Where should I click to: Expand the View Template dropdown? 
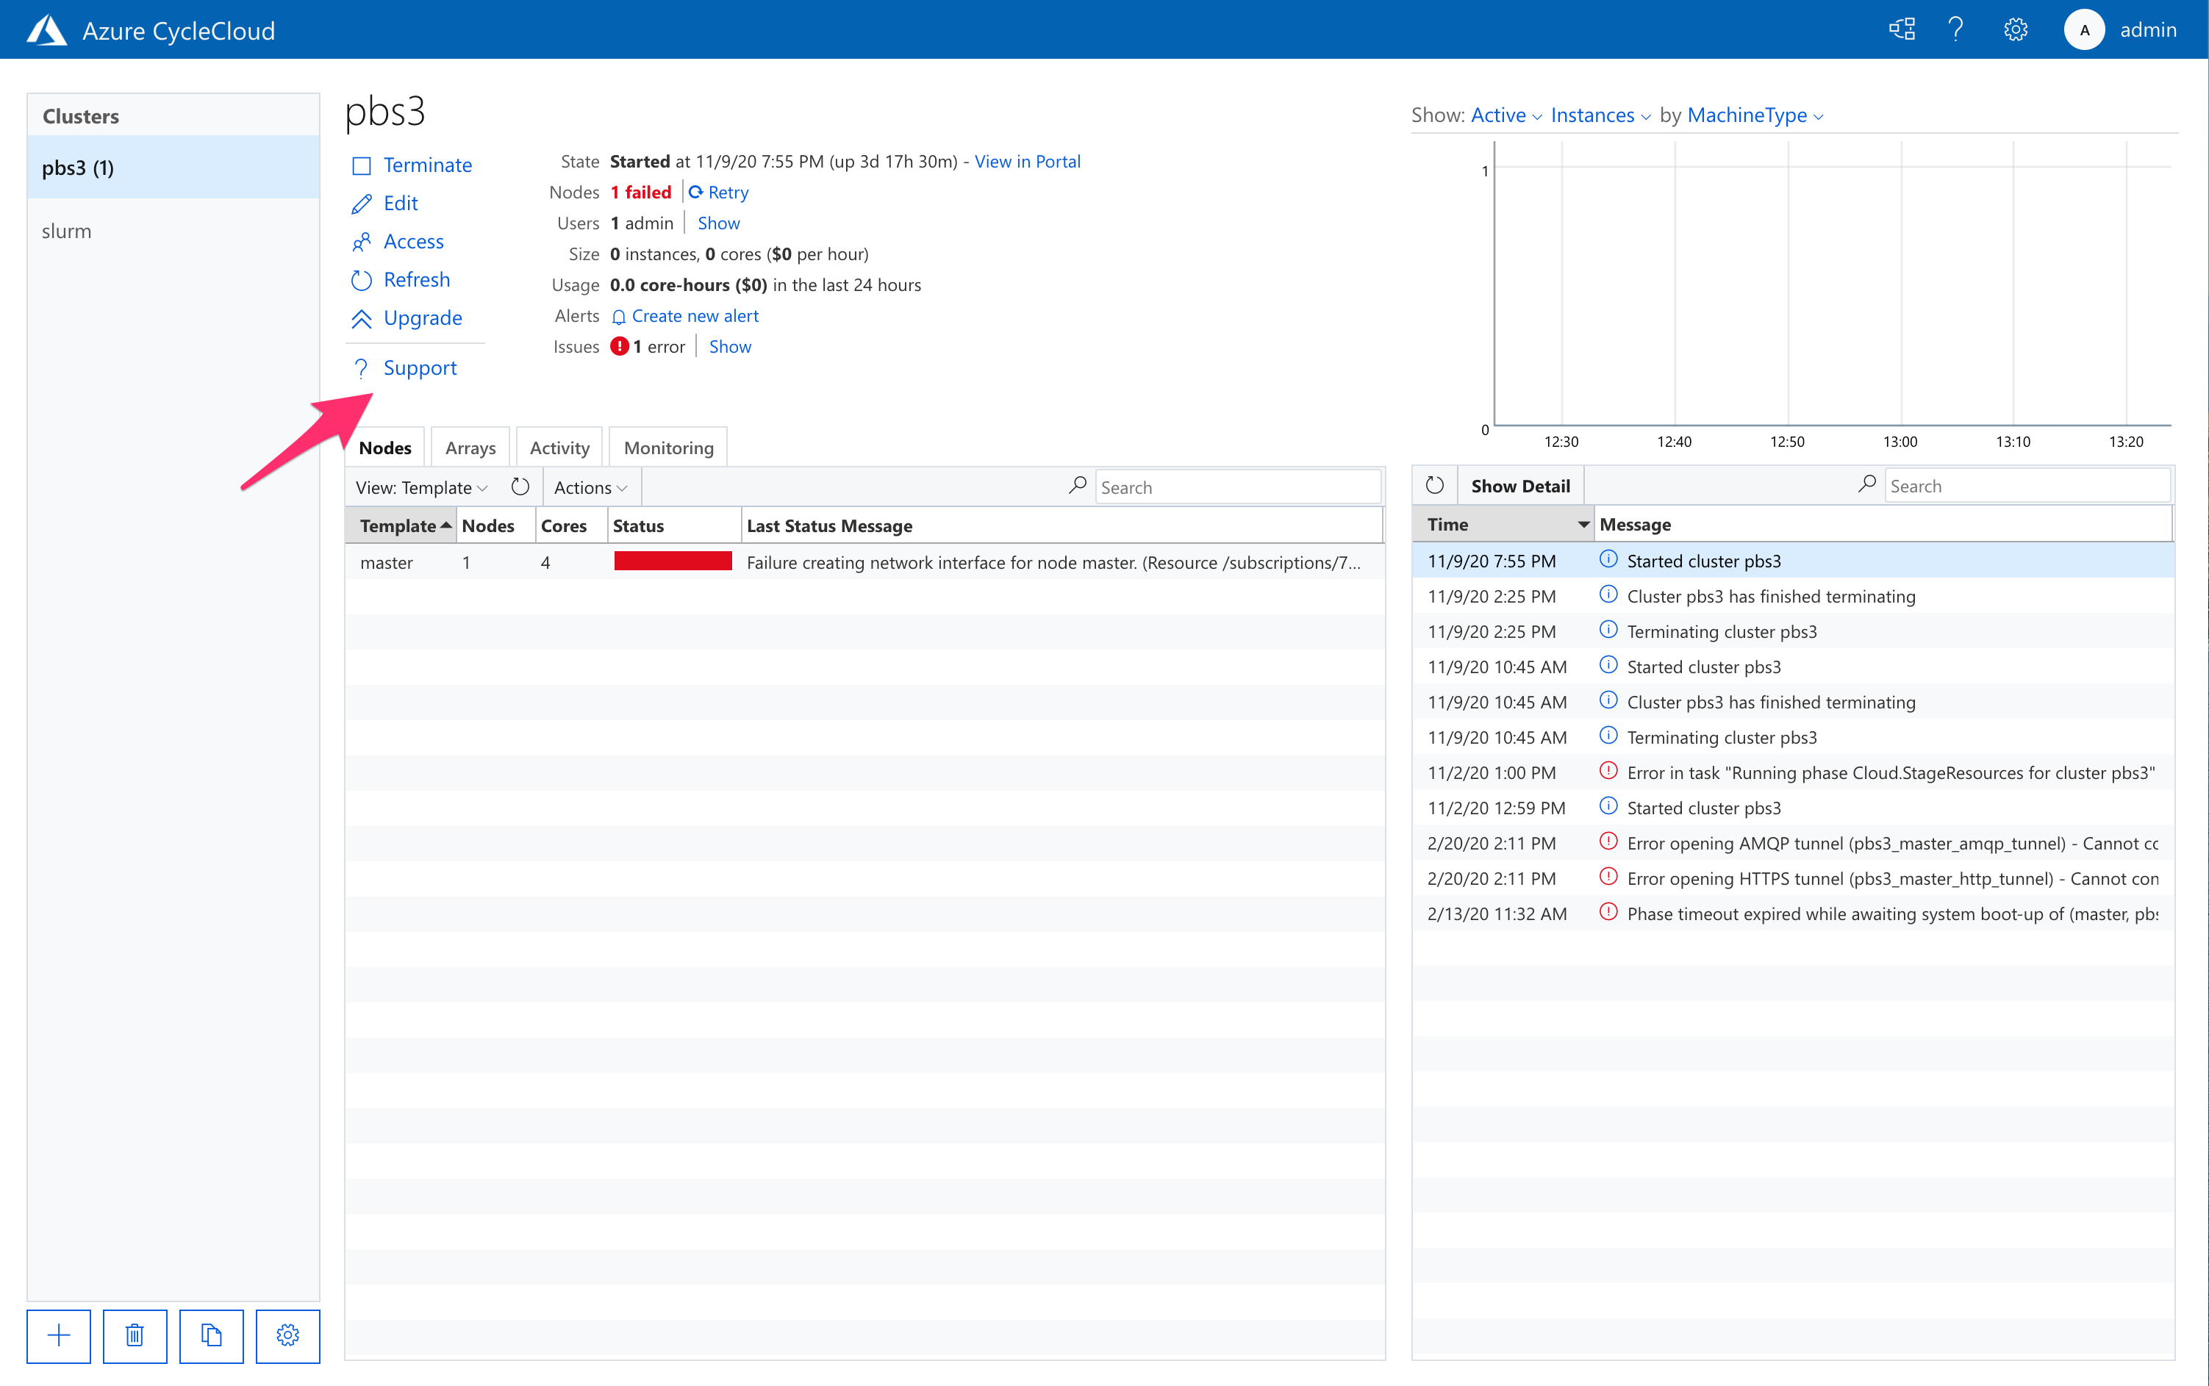point(420,487)
